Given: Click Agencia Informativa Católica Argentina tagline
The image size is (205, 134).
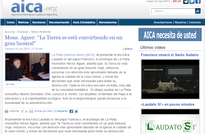Looking at the screenshot, I should 34,14.
